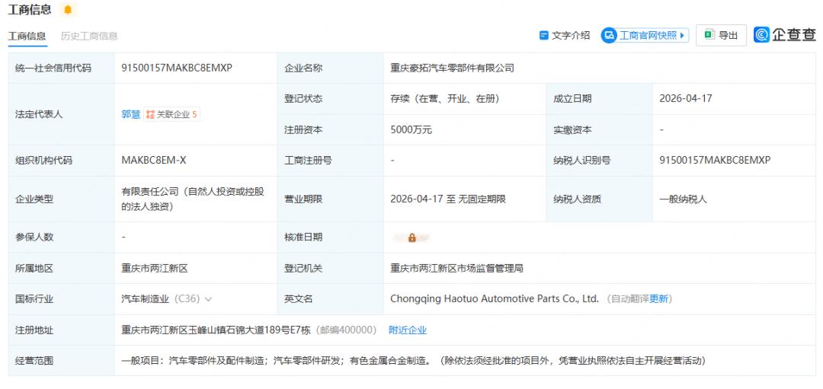The height and width of the screenshot is (389, 823).
Task: Switch to the 历史工商信息 tab
Action: coord(89,37)
